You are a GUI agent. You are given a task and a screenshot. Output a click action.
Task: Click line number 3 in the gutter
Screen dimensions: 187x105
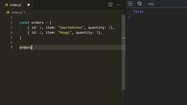coord(11,28)
